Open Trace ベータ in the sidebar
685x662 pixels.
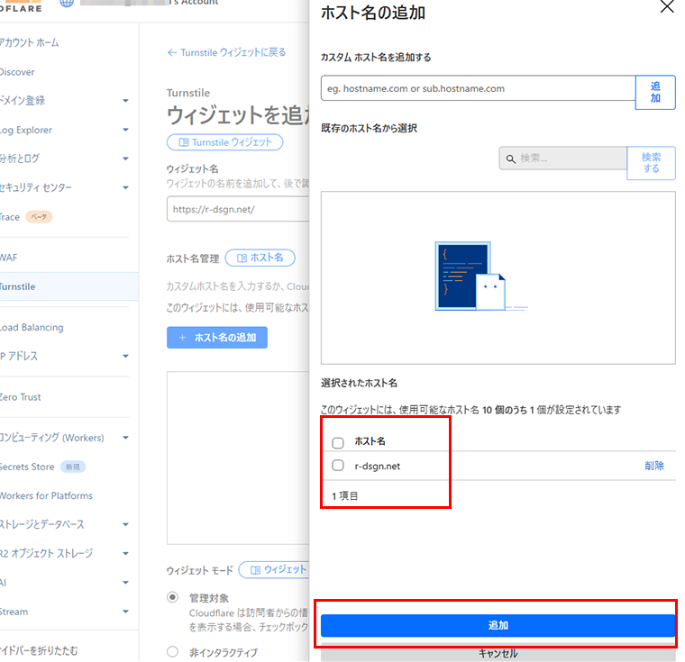(x=26, y=216)
